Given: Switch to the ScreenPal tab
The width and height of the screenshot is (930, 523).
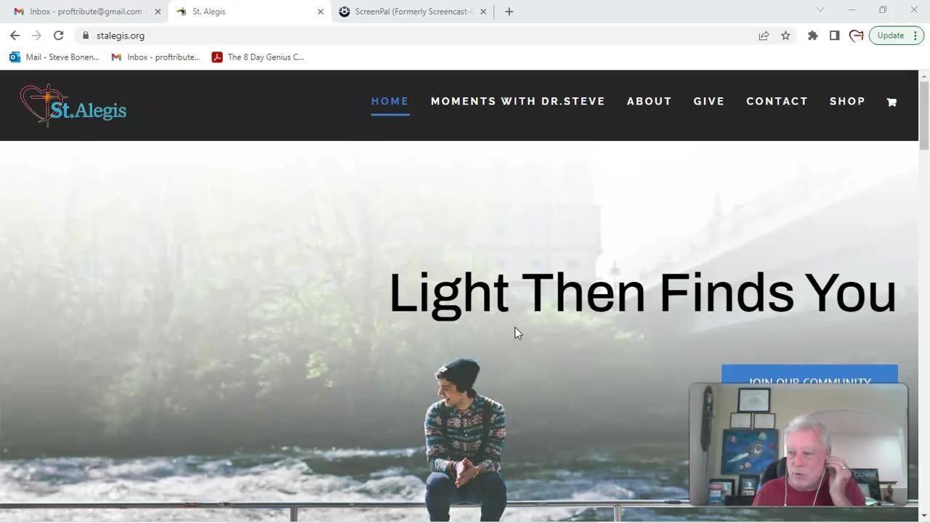Looking at the screenshot, I should (x=413, y=12).
